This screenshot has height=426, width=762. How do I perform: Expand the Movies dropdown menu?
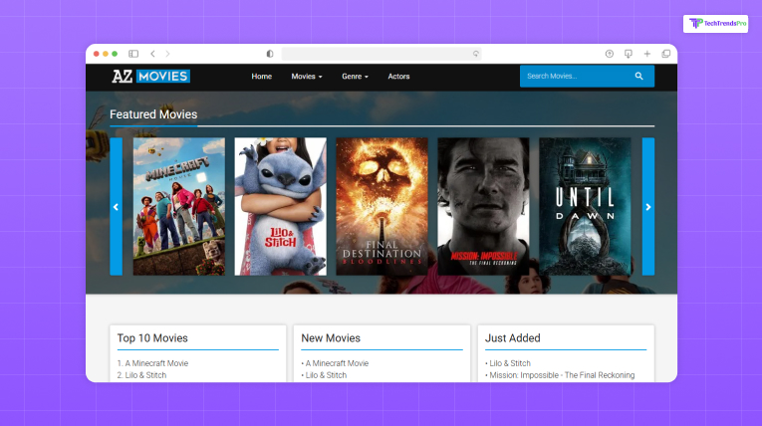click(x=307, y=77)
